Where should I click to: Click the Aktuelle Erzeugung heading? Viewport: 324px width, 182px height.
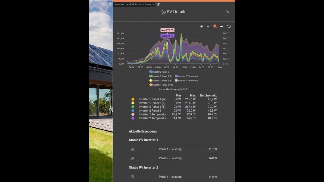pos(143,131)
